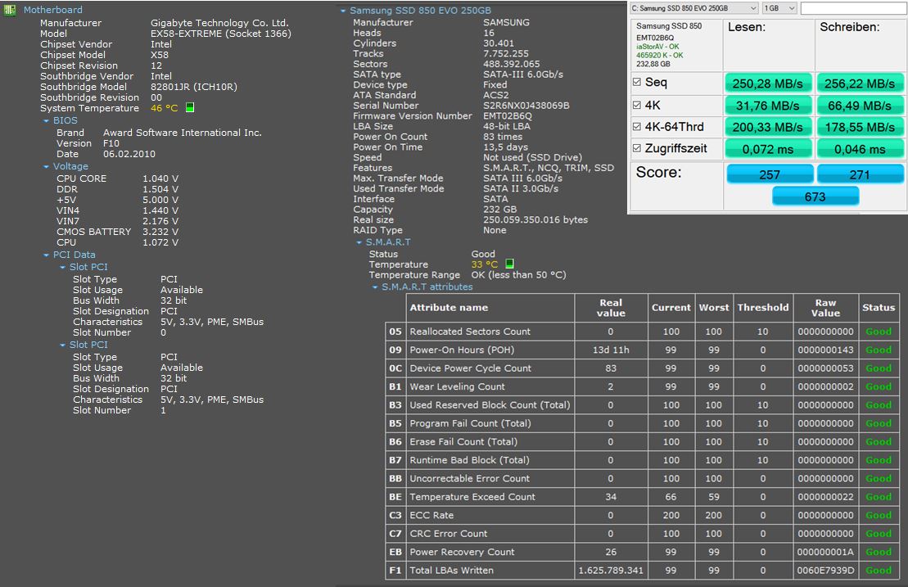The image size is (908, 587).
Task: Open the Samsung SSD 850 EVO drive dropdown
Action: [x=693, y=8]
